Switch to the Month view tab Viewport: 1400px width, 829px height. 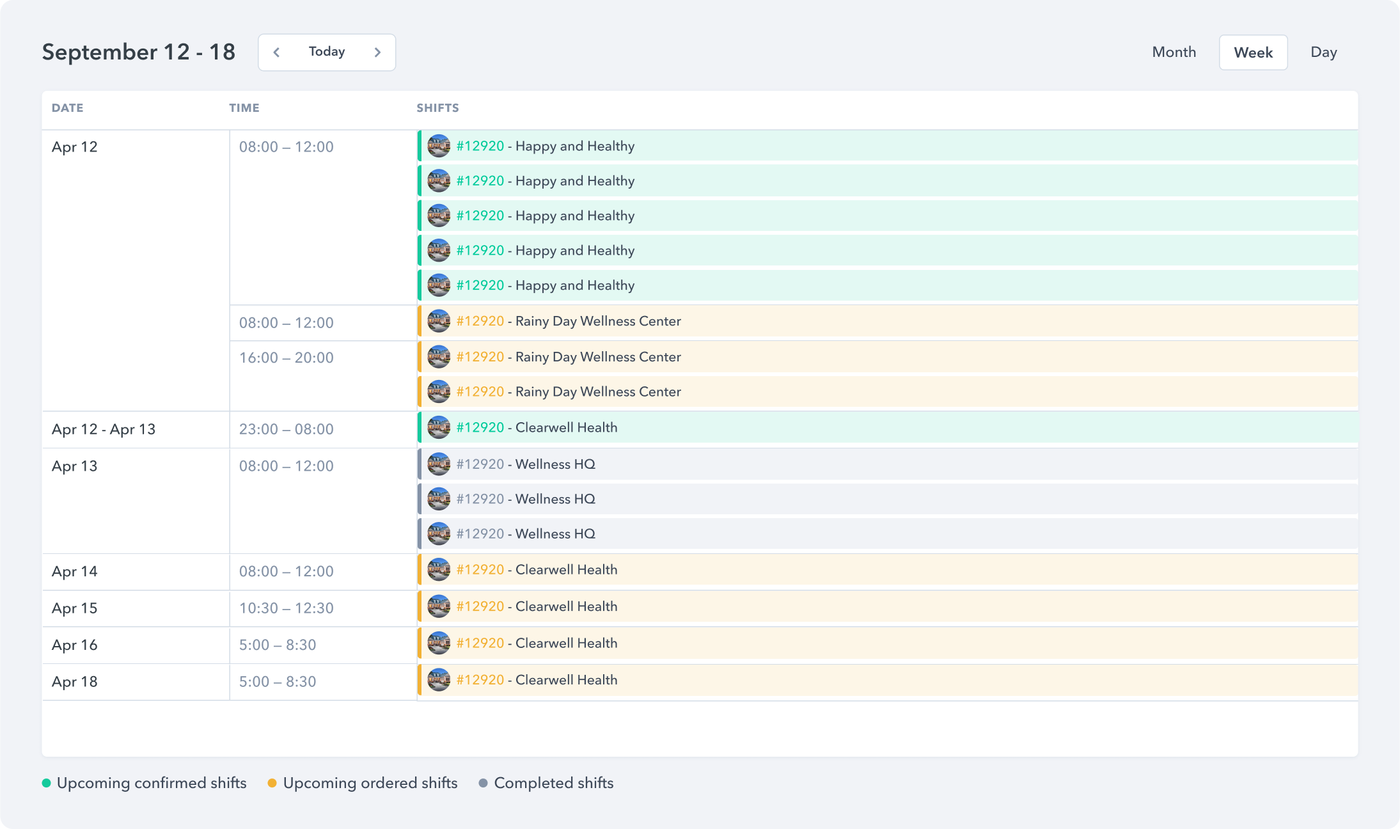click(x=1174, y=52)
